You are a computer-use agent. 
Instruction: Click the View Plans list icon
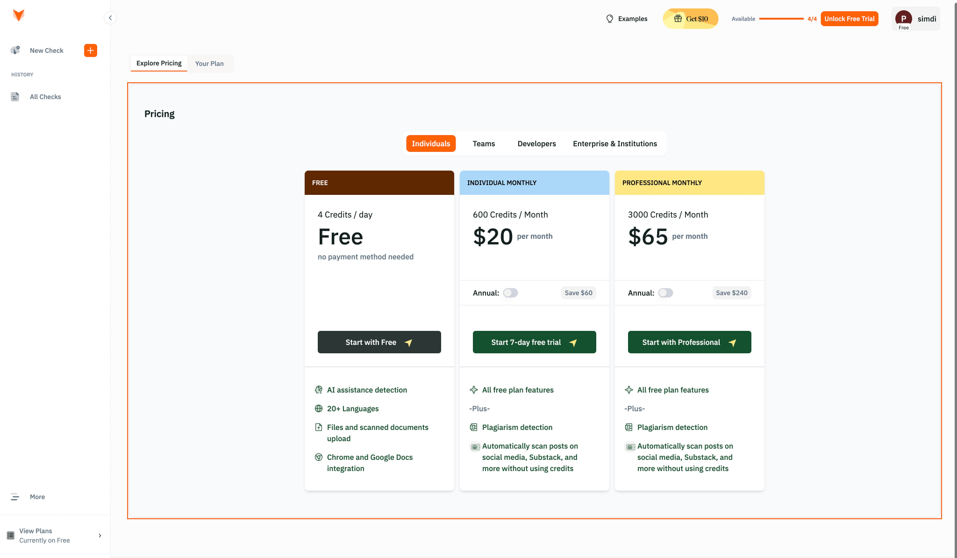click(x=11, y=536)
